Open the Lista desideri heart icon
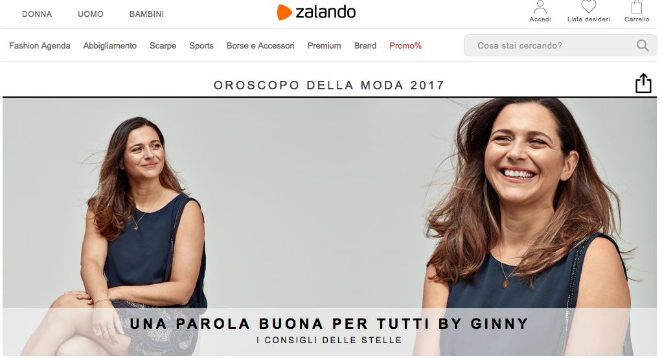 tap(589, 6)
